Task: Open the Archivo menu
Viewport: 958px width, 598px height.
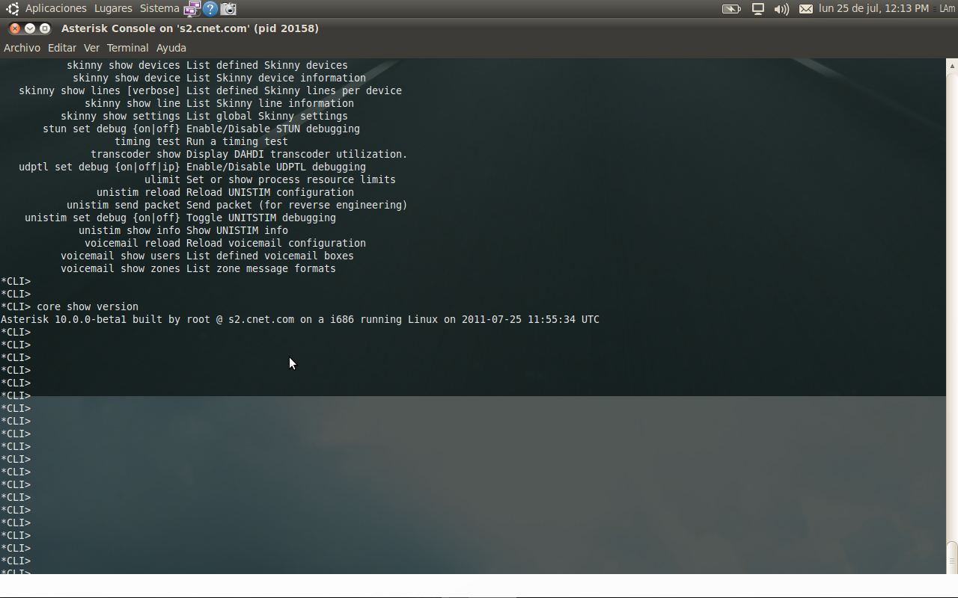Action: [22, 47]
